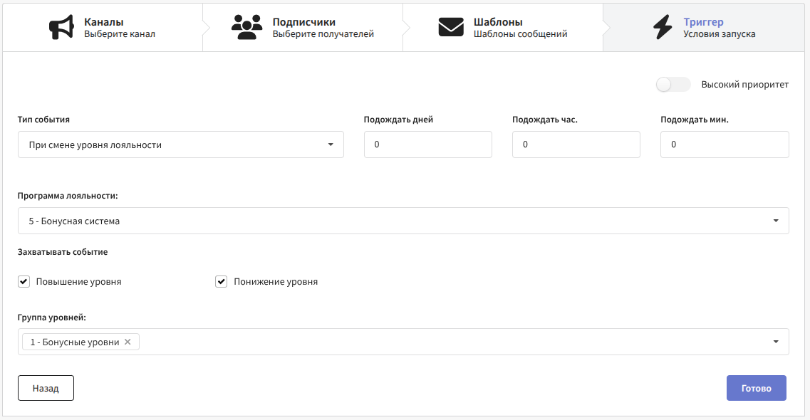The width and height of the screenshot is (810, 420).
Task: Uncheck the Понижение уровня checkbox
Action: pos(221,281)
